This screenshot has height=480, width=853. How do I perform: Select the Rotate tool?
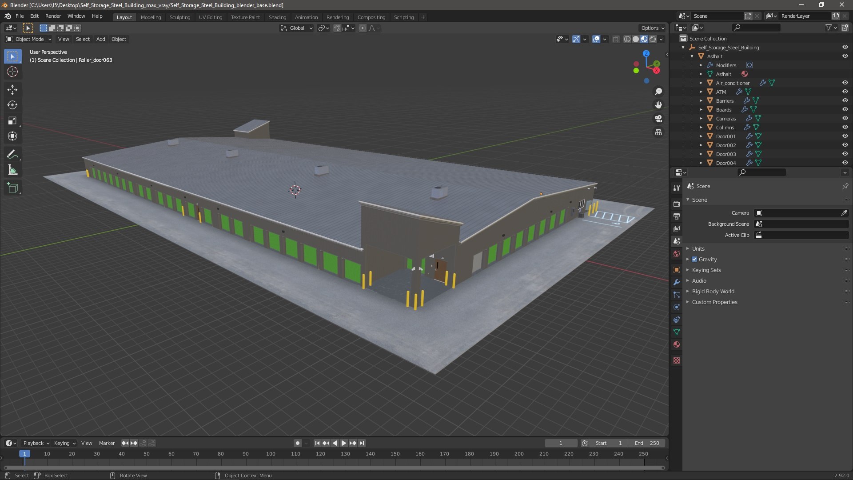click(12, 105)
